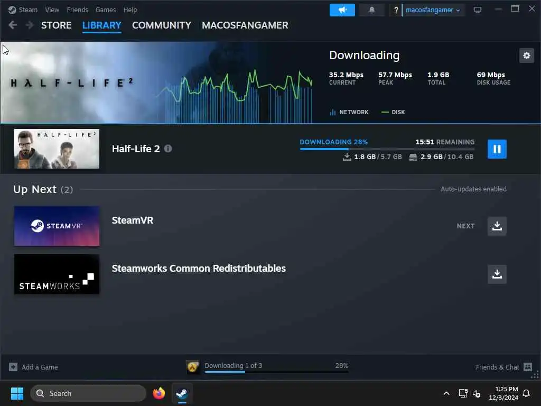Viewport: 541px width, 406px height.
Task: Click Auto-updates enabled text
Action: click(x=473, y=189)
